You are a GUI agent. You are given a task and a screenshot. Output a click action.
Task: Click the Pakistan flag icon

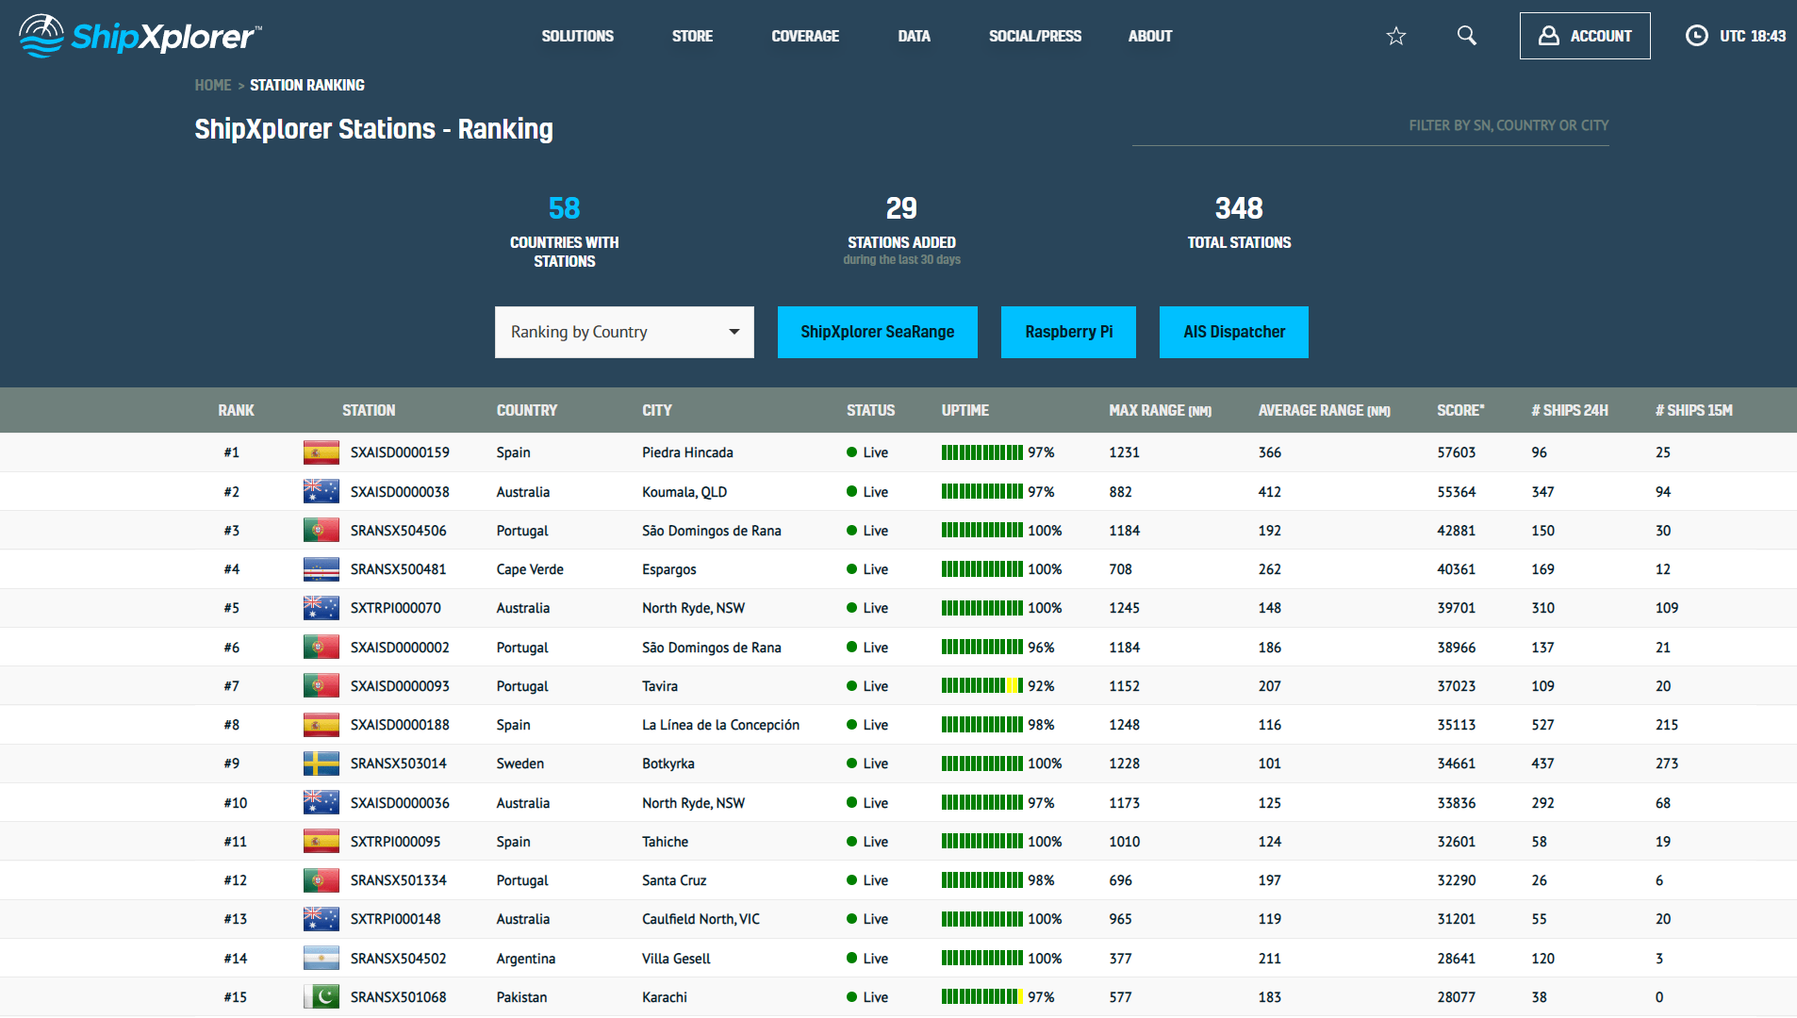coord(321,997)
